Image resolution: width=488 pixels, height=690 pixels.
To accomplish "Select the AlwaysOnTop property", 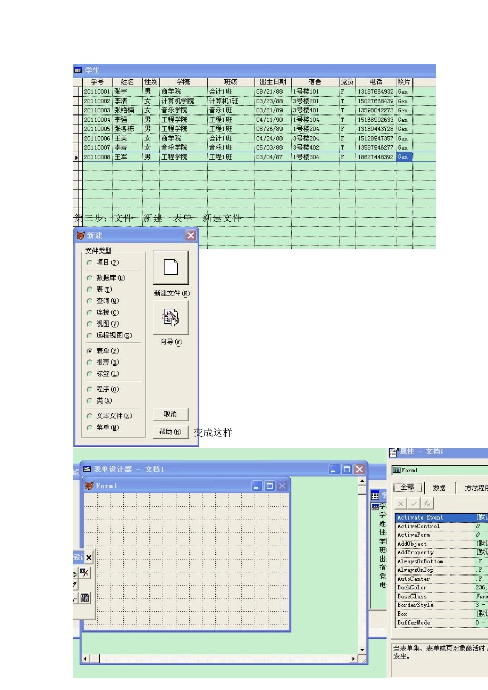I will tap(441, 570).
